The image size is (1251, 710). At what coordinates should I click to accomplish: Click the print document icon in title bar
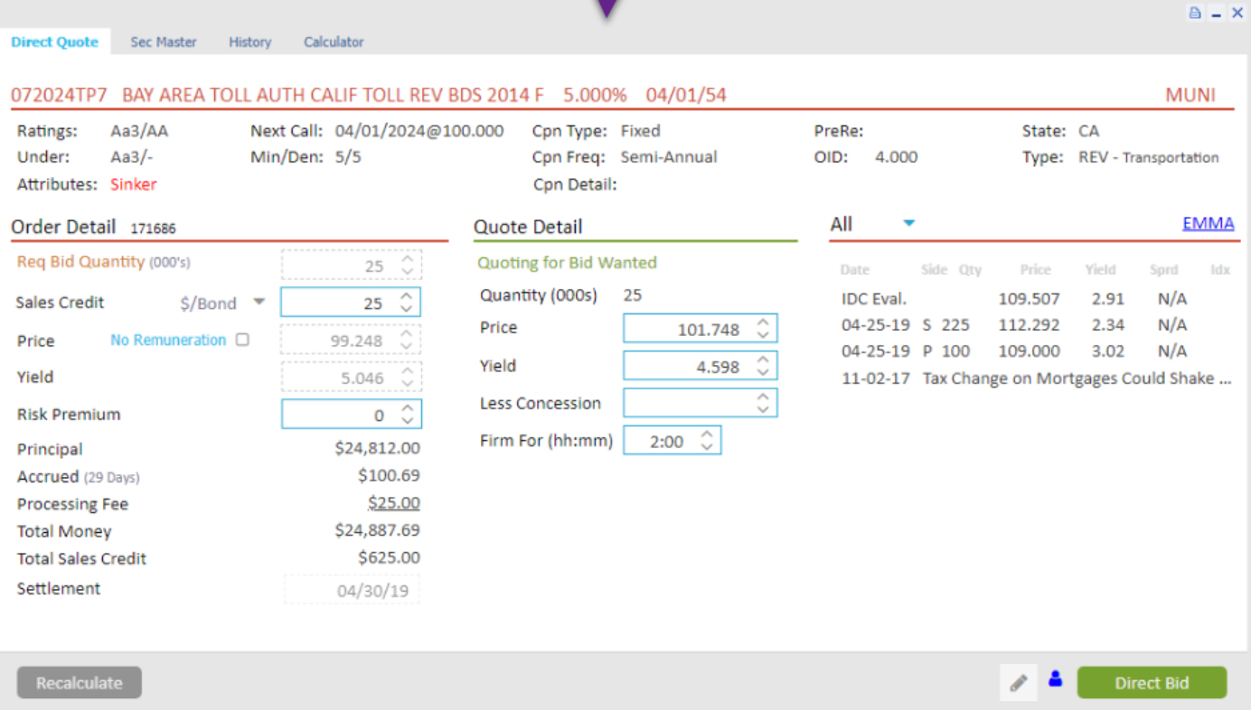[x=1195, y=13]
